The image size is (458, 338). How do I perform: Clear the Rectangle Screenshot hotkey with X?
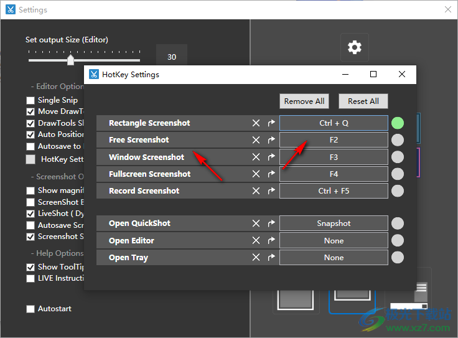[x=256, y=123]
